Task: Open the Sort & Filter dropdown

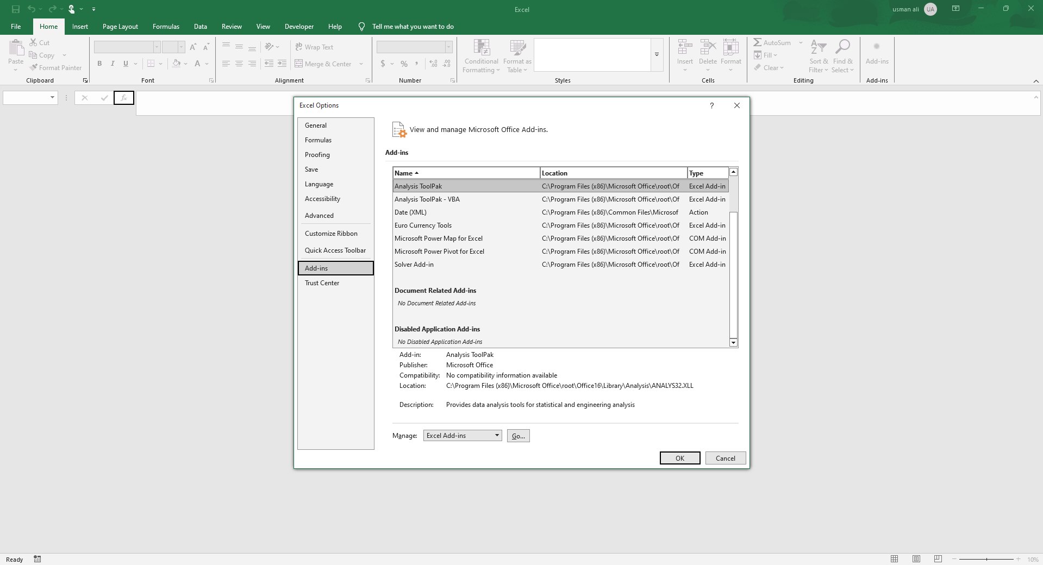Action: [818, 56]
